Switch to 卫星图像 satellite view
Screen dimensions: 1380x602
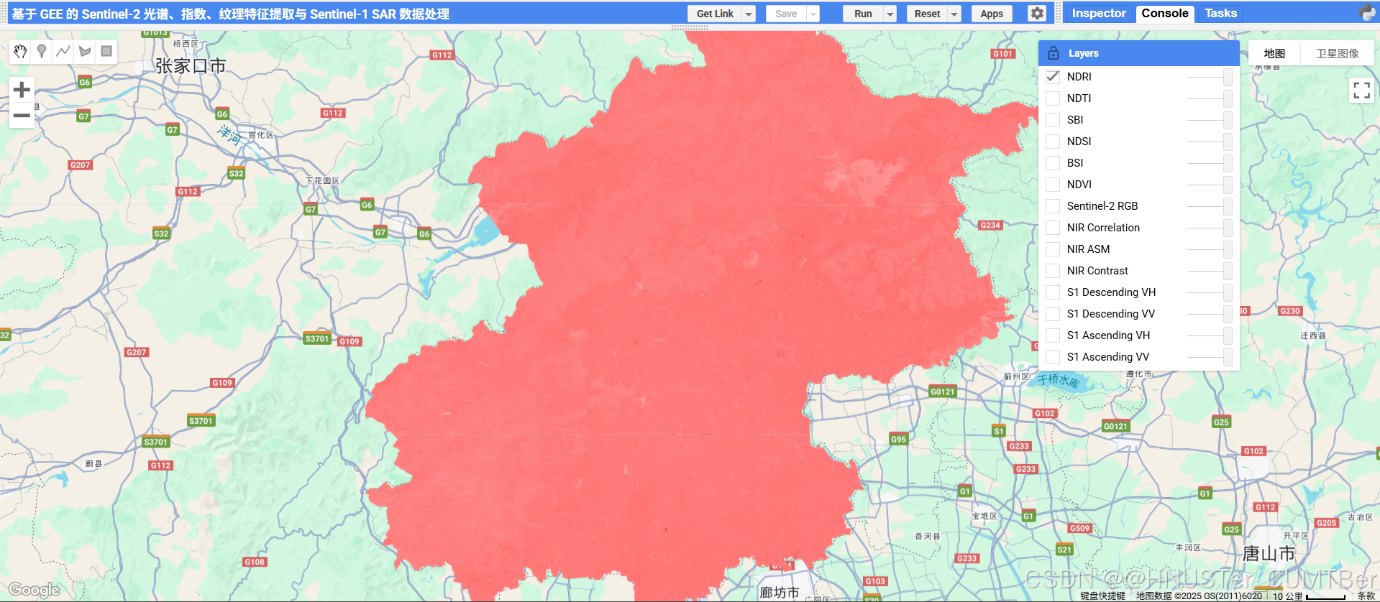coord(1337,53)
